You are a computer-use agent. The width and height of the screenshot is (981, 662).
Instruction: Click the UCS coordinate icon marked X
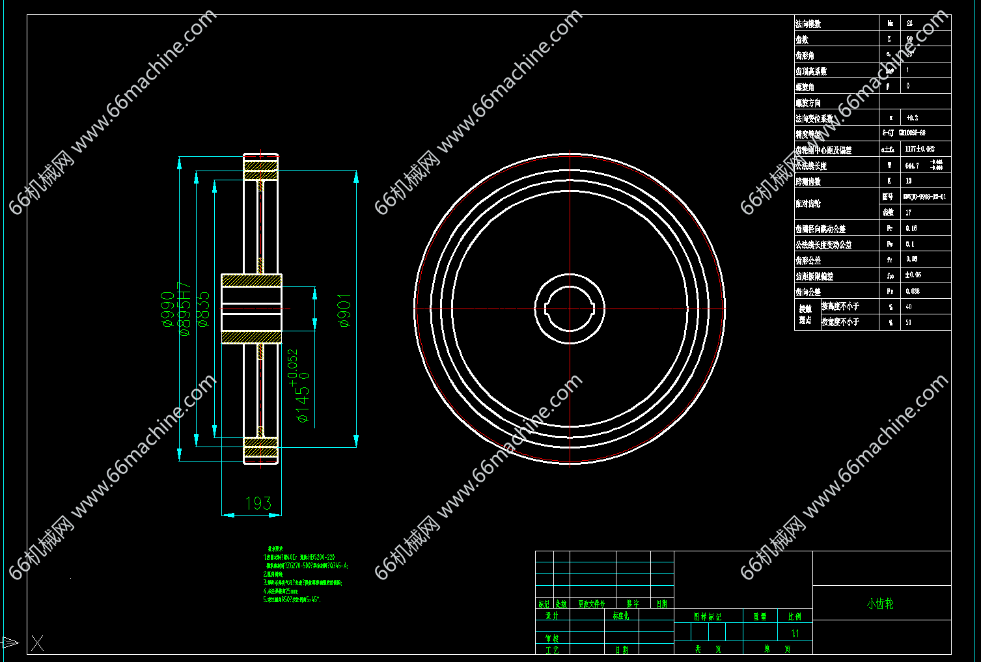click(37, 643)
